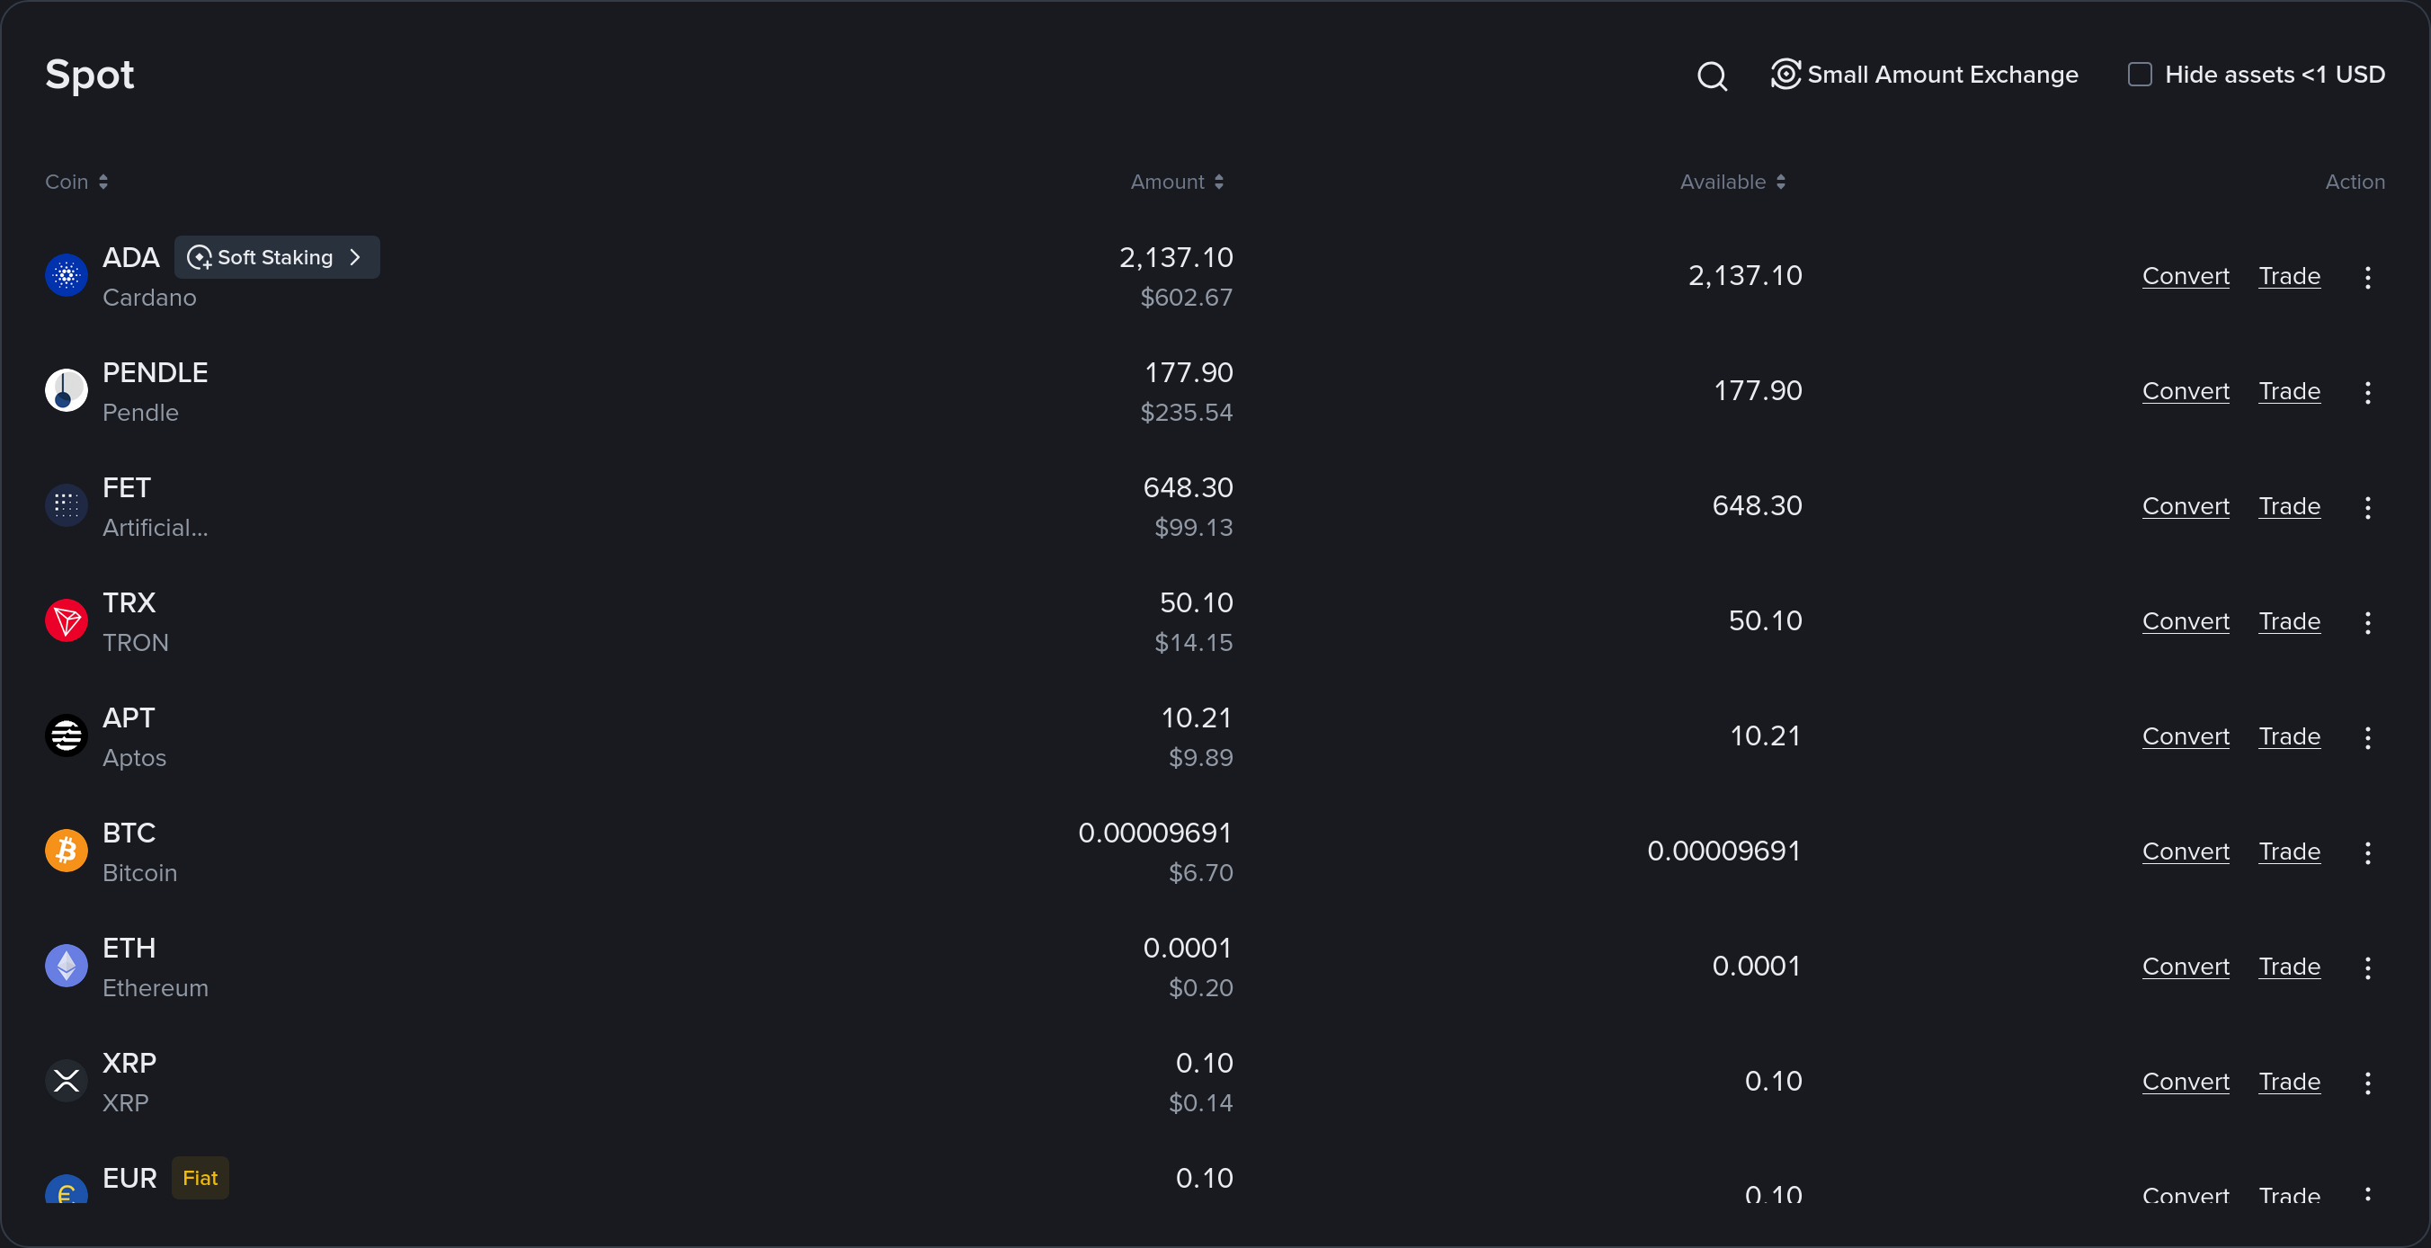The height and width of the screenshot is (1248, 2431).
Task: Click the Bitcoin coin icon
Action: [65, 850]
